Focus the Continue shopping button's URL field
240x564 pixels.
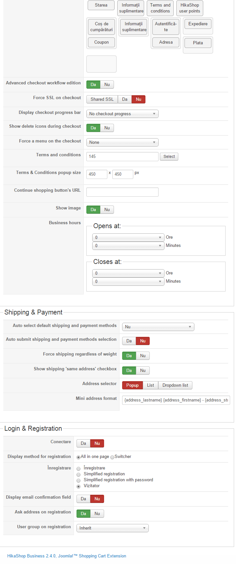(122, 192)
